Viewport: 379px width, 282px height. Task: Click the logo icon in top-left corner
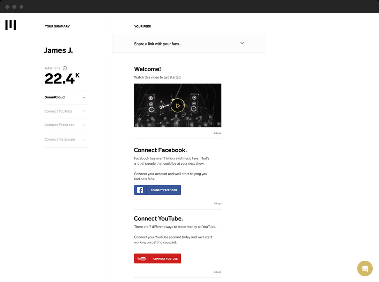[x=10, y=25]
